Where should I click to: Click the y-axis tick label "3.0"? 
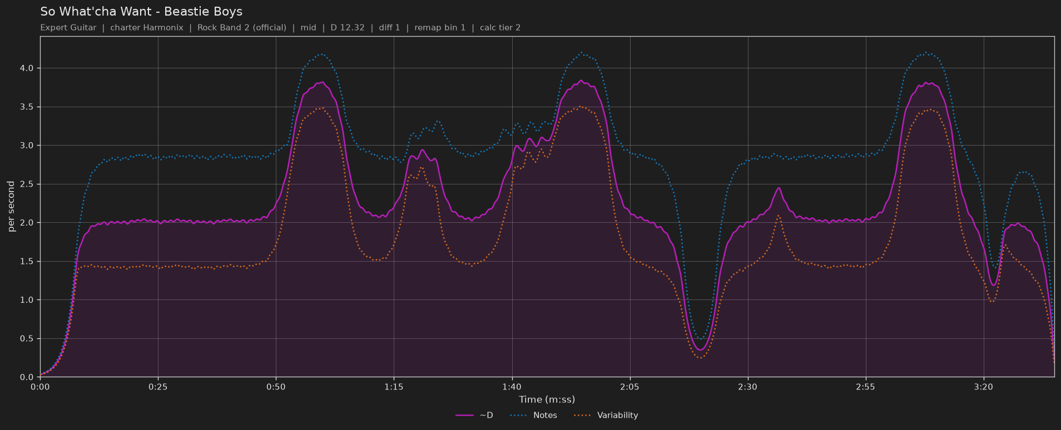tap(27, 146)
